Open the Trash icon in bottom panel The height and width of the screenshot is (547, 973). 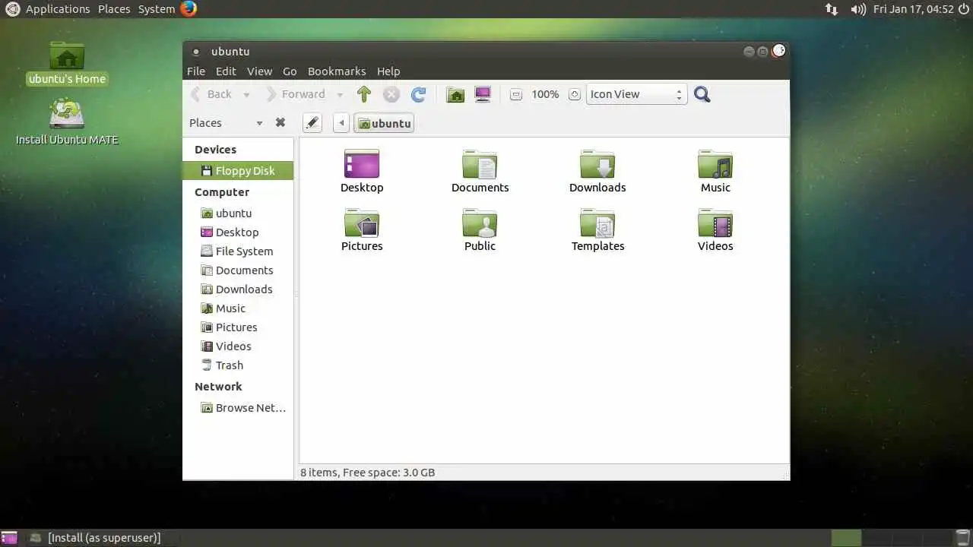pos(963,538)
